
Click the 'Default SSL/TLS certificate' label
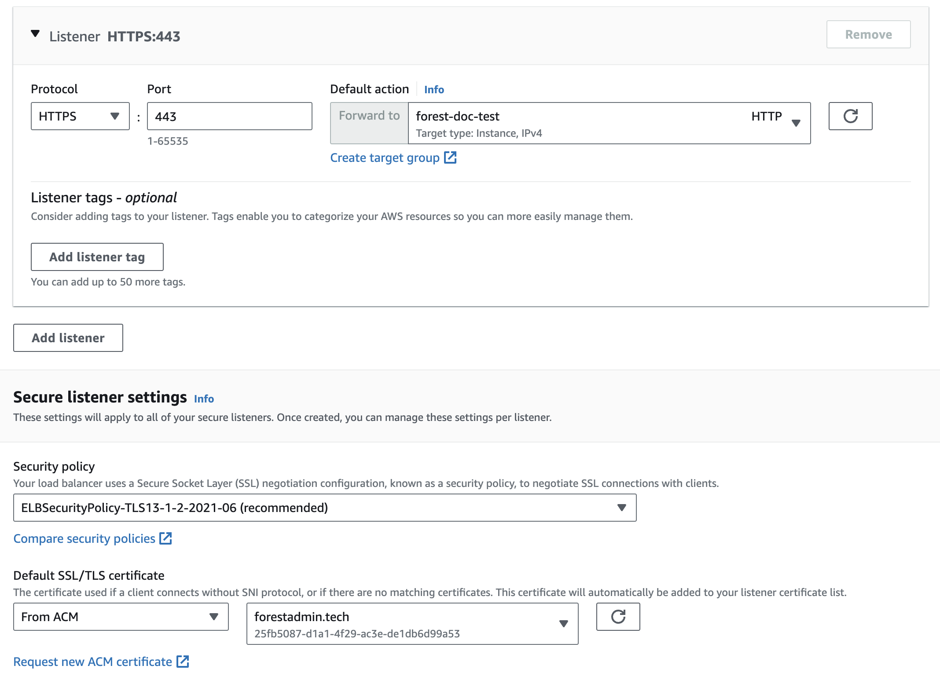[x=89, y=575]
